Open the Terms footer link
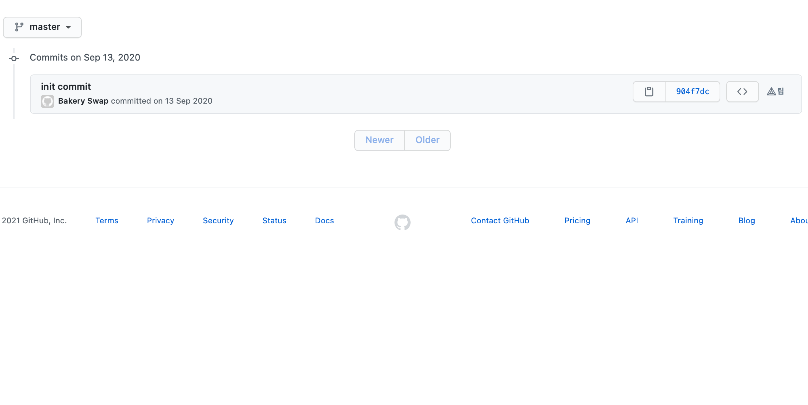Screen dimensions: 808x405 tap(107, 221)
